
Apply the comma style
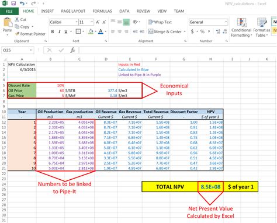[209, 32]
